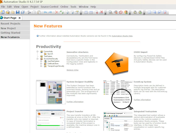Open the File menu
176x133 pixels.
[3, 7]
